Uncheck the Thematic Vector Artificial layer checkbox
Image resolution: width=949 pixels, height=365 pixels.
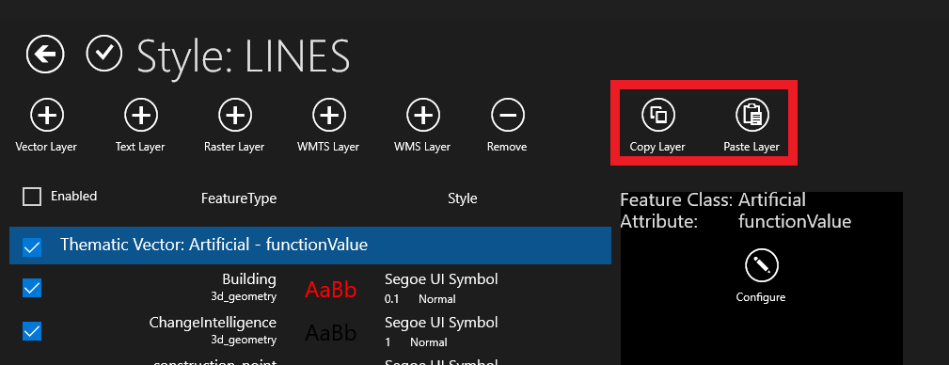tap(31, 247)
